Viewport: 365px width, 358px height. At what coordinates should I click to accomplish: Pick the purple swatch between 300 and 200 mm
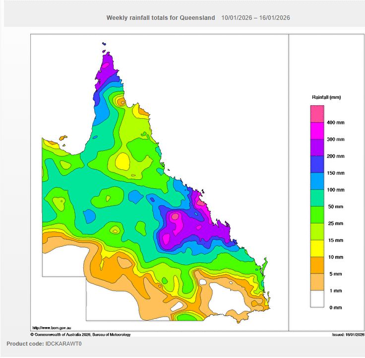pos(317,147)
